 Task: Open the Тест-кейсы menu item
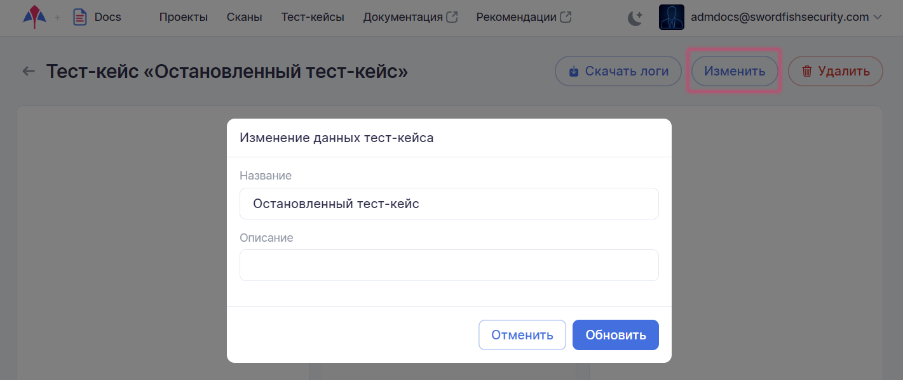[x=312, y=17]
